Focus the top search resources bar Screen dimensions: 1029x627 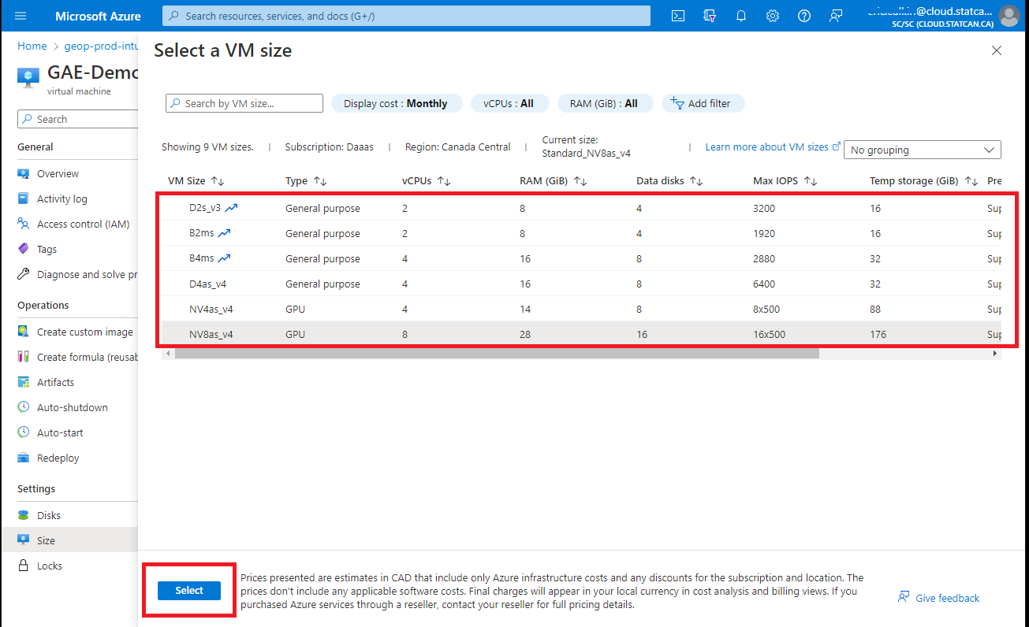click(x=406, y=16)
